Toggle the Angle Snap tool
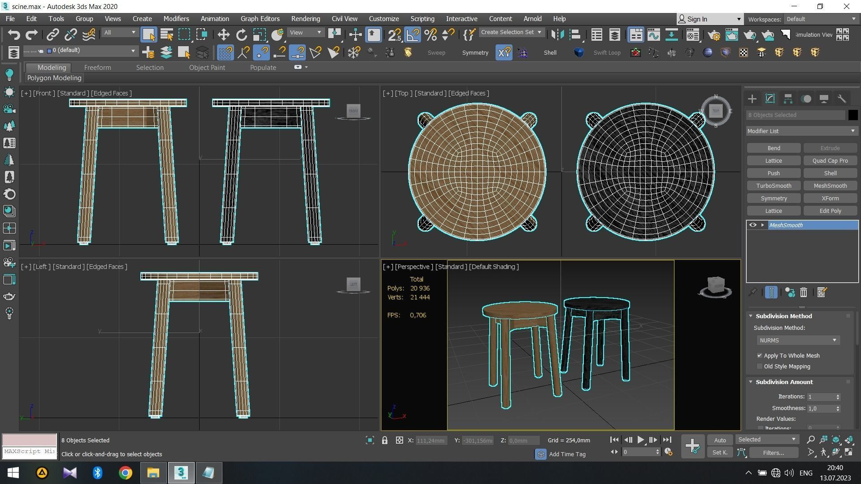This screenshot has width=861, height=484. pyautogui.click(x=413, y=35)
